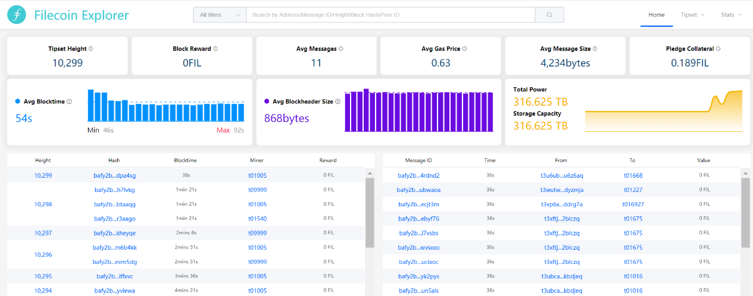The width and height of the screenshot is (753, 296).
Task: Open block hash bafy2b...lffxvc
Action: pos(115,276)
